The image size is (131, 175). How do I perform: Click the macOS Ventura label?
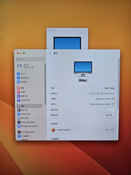coord(64,130)
